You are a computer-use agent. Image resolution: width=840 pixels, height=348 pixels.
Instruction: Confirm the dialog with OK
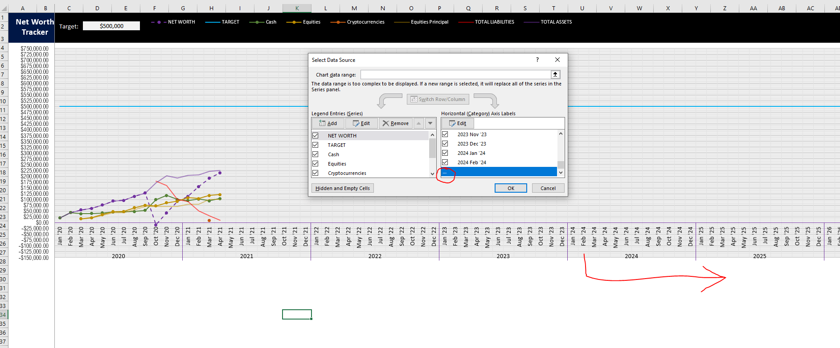(511, 188)
